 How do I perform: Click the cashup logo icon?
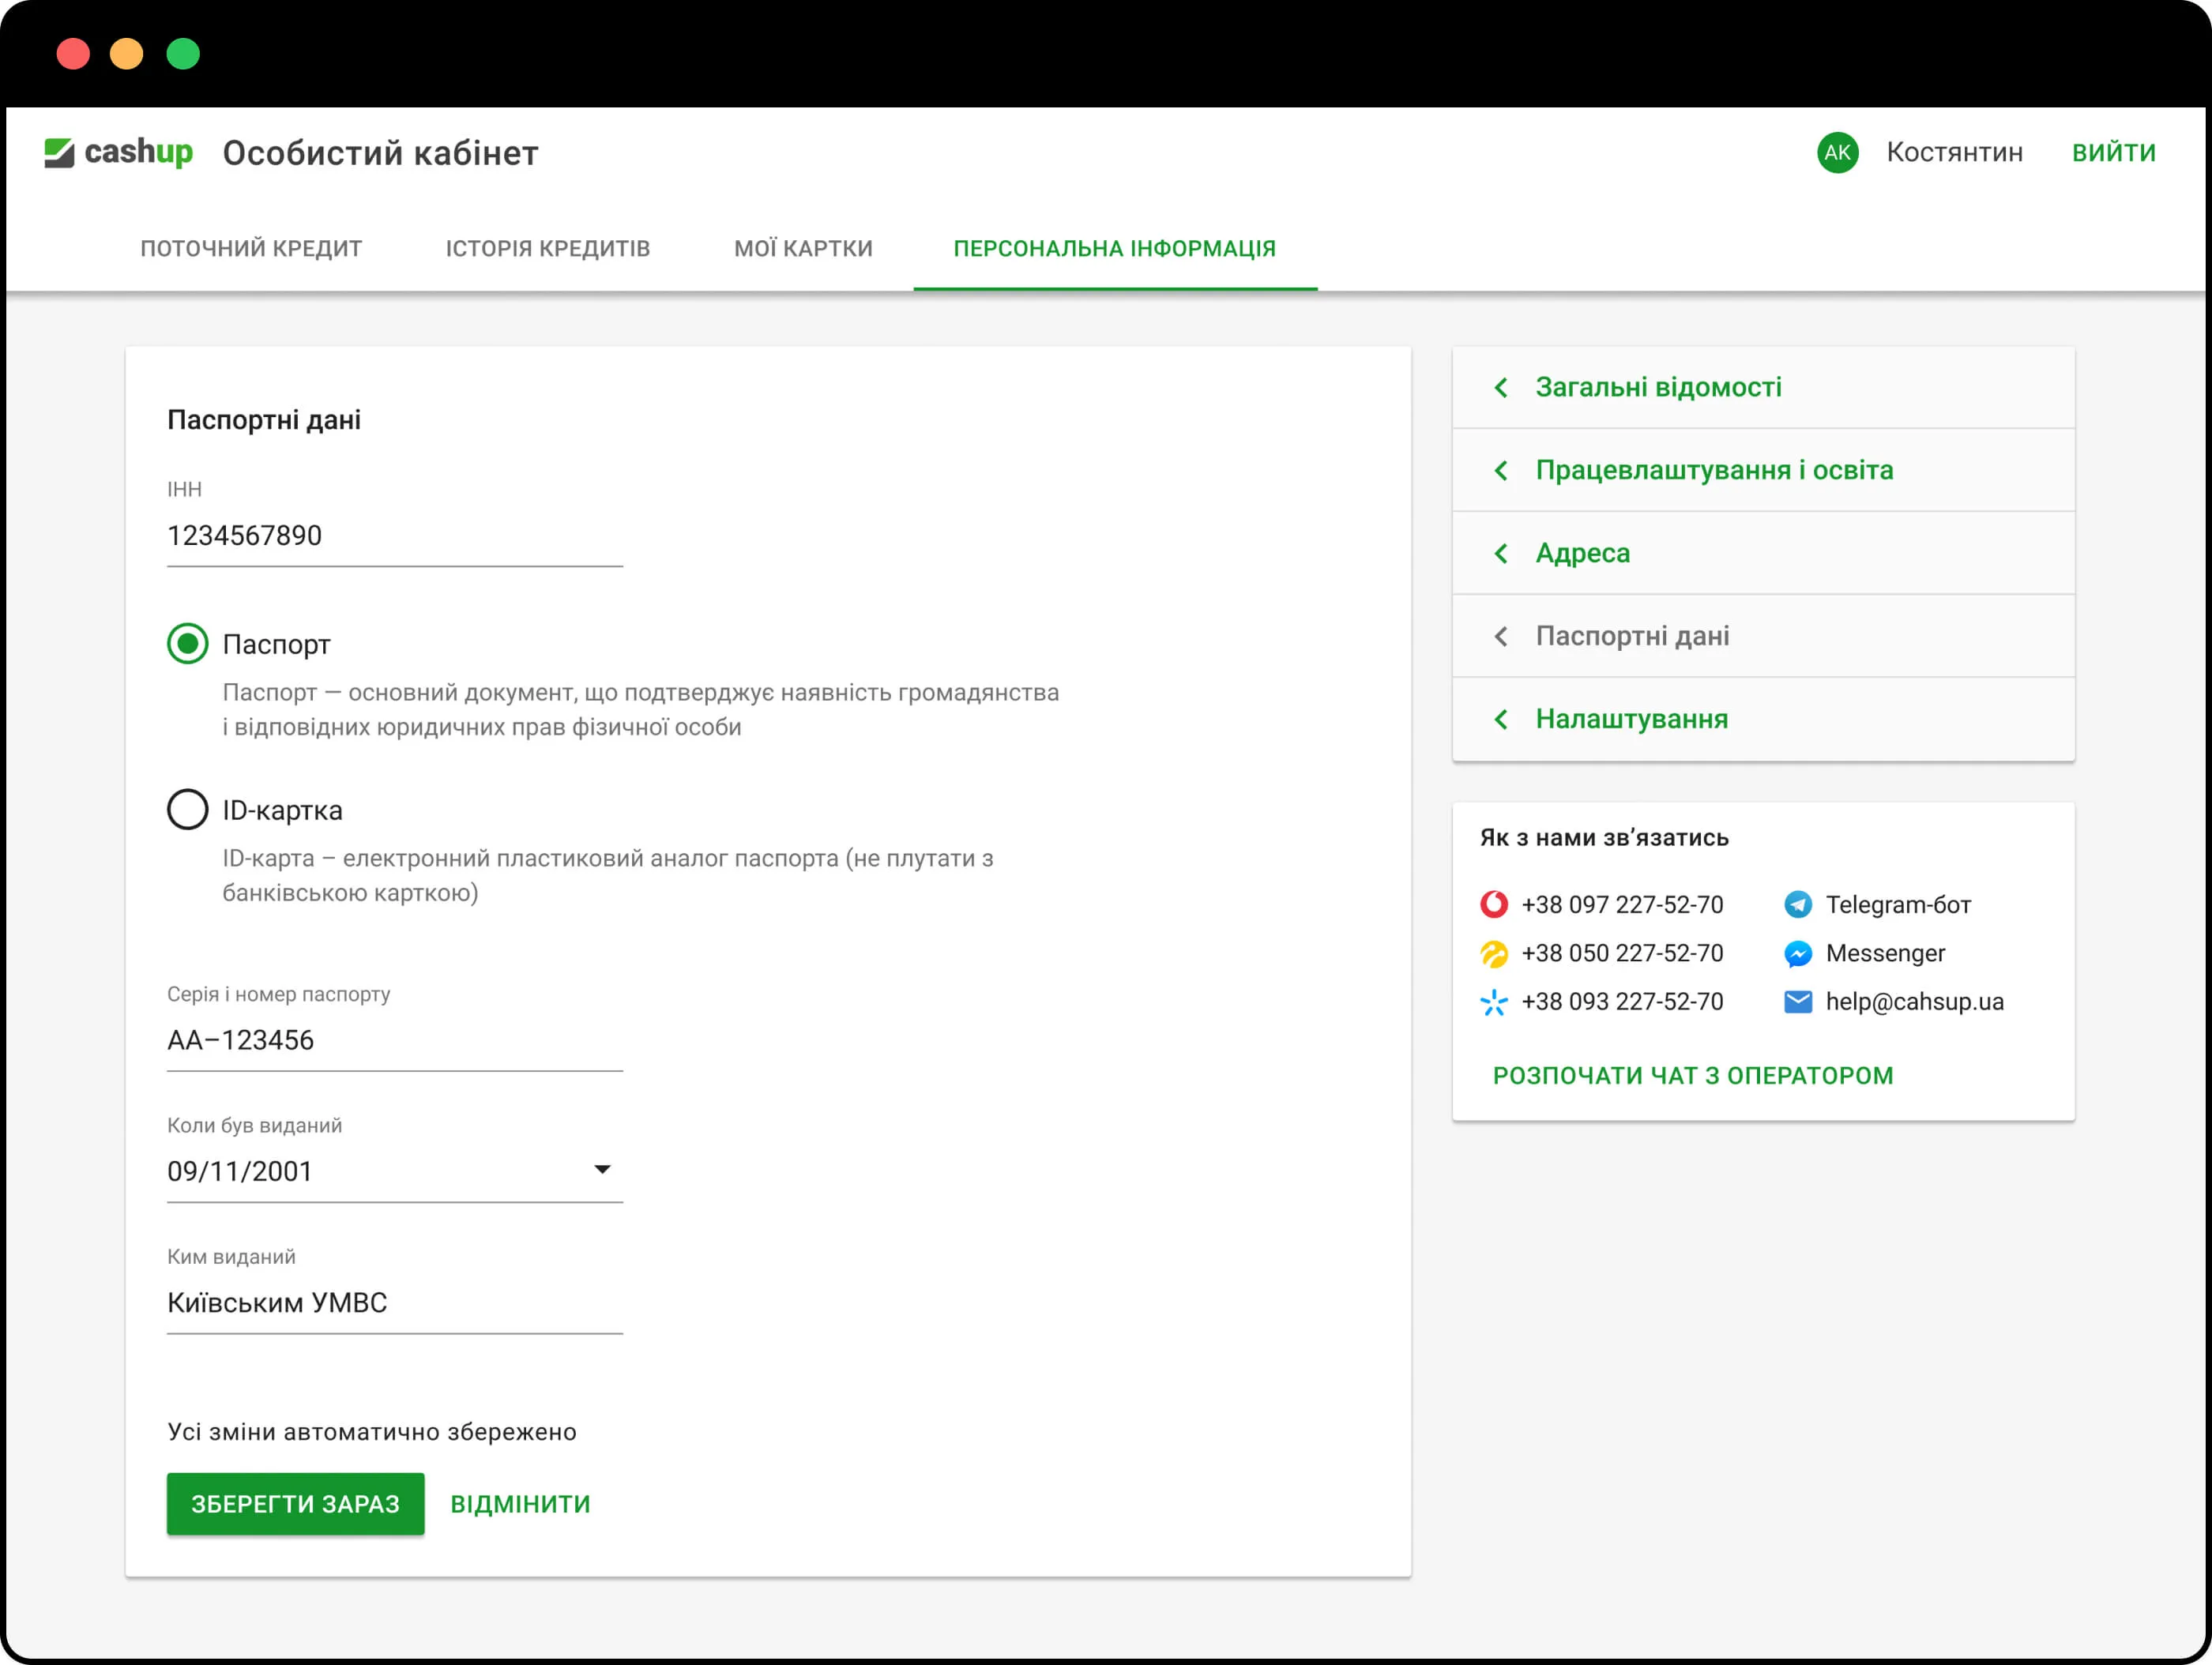point(59,153)
